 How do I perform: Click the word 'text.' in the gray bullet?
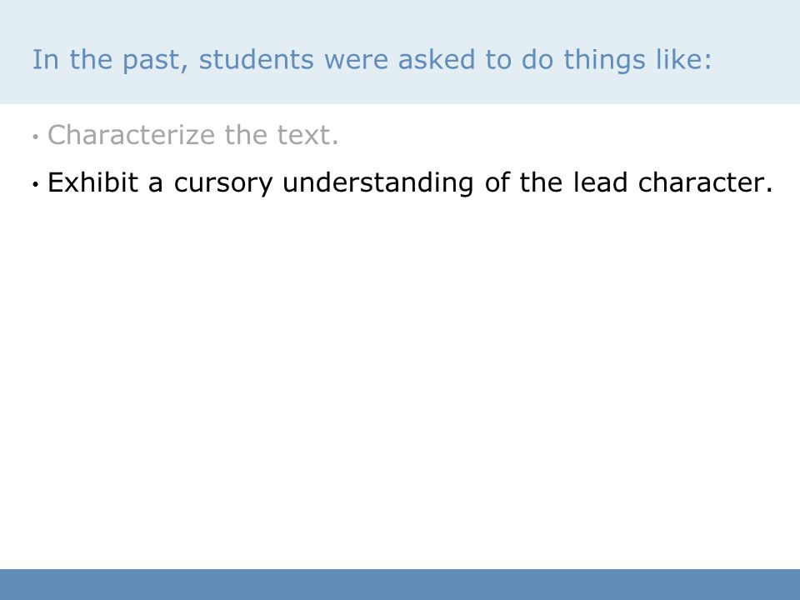click(x=307, y=136)
